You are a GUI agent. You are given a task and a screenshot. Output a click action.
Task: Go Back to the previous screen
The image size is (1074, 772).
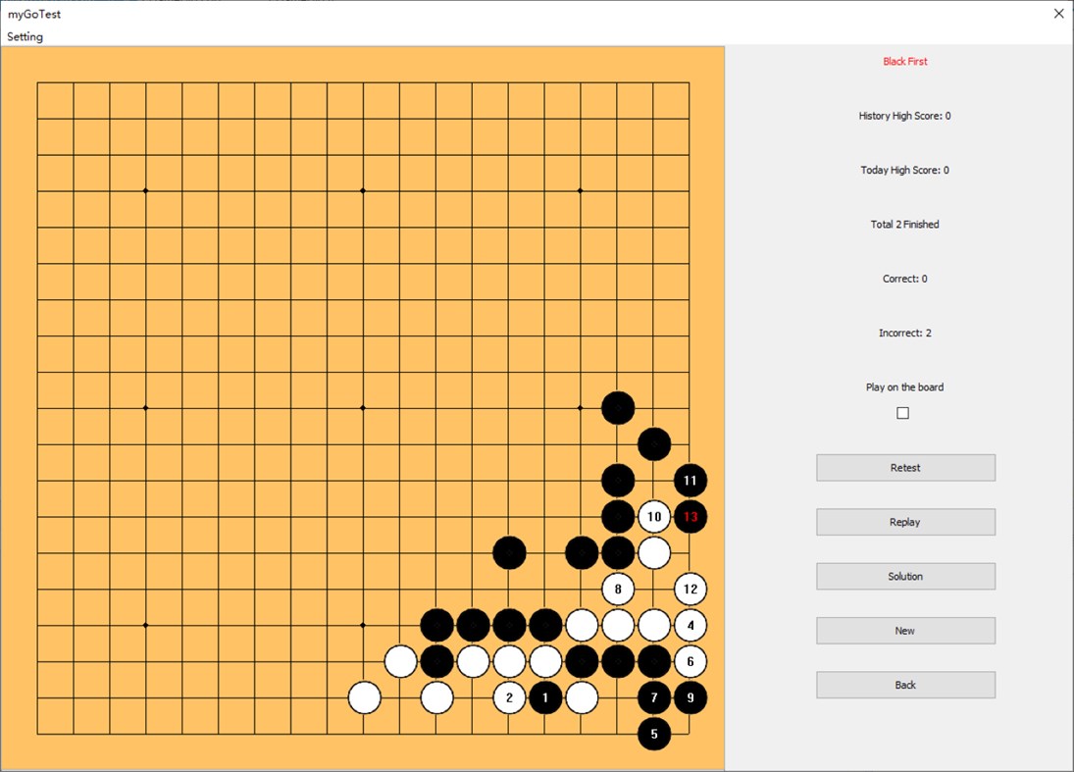tap(904, 685)
